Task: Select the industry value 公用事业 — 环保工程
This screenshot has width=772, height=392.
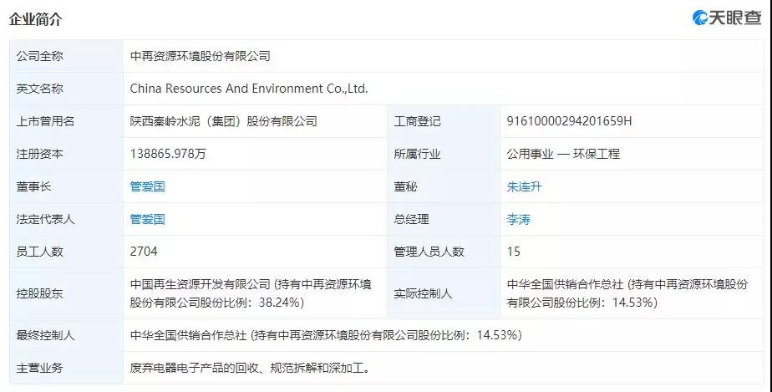Action: (563, 154)
